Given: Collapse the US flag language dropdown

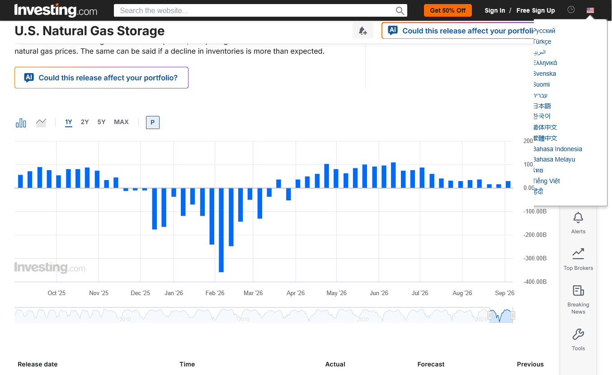Looking at the screenshot, I should (x=590, y=10).
